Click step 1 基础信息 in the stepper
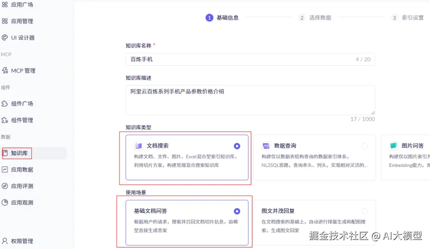 pyautogui.click(x=222, y=18)
